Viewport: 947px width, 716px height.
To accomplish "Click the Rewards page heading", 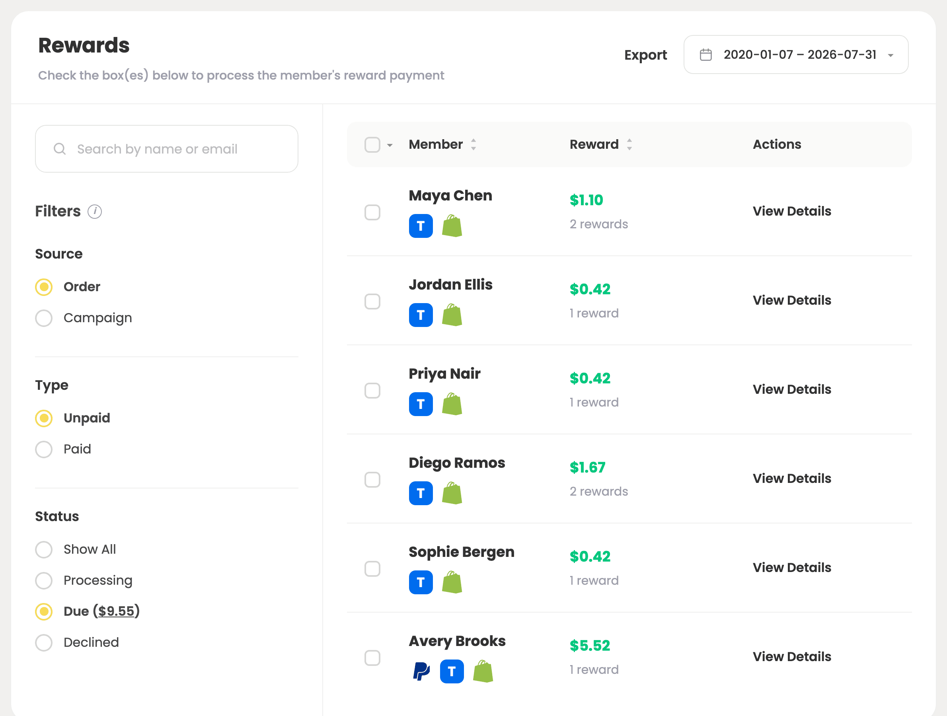I will 84,45.
